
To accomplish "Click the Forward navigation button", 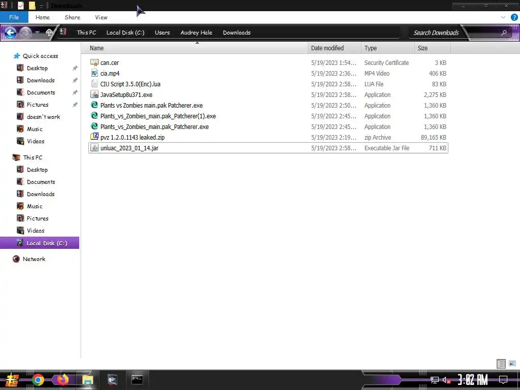I will (25, 32).
